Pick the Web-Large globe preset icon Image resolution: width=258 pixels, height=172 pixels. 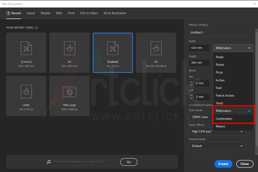(69, 92)
